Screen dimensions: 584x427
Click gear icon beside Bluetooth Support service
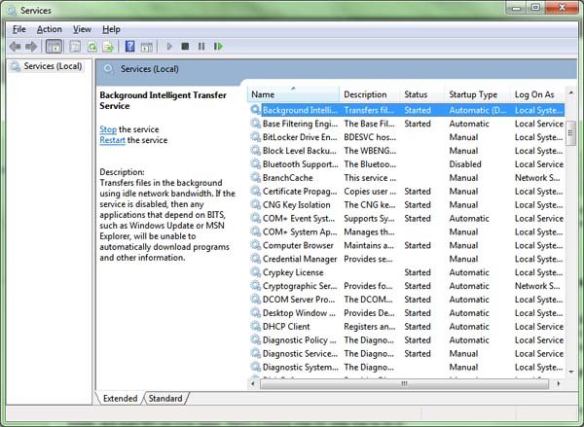255,164
